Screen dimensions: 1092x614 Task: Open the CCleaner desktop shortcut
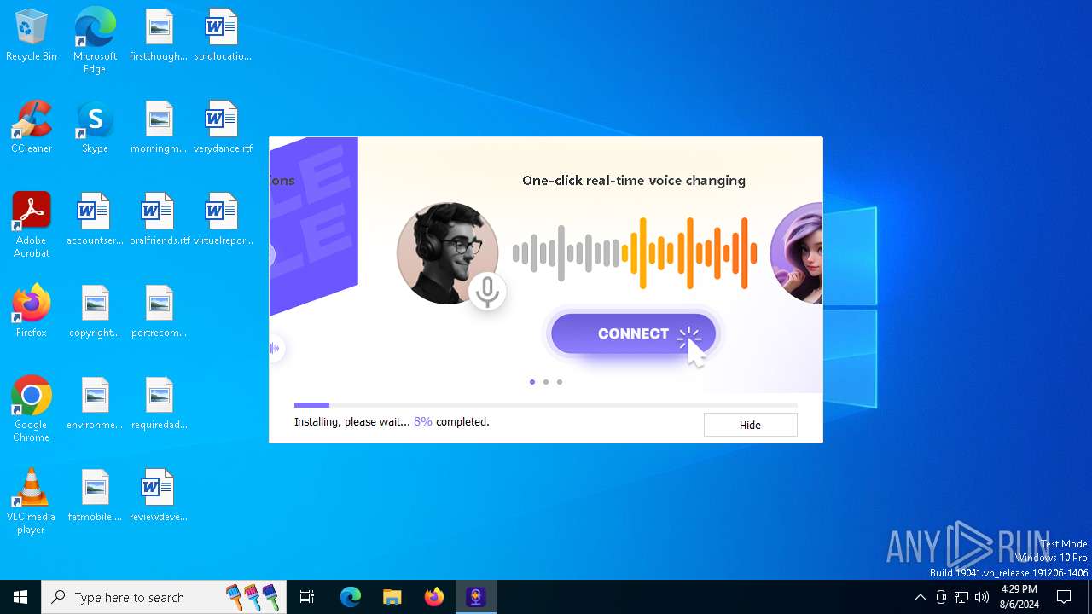pos(32,128)
